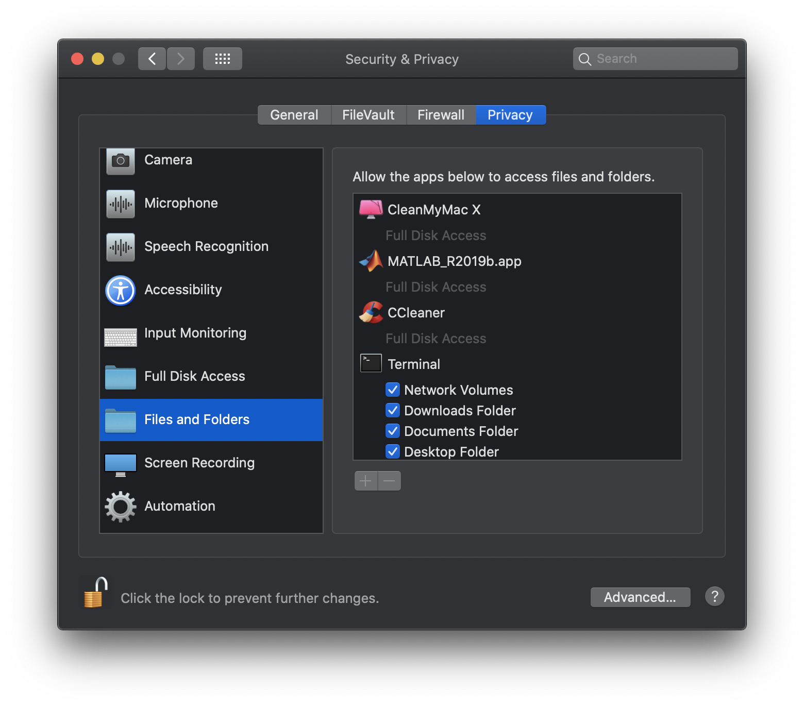Click the lock to prevent changes
Viewport: 804px width, 706px height.
(96, 593)
